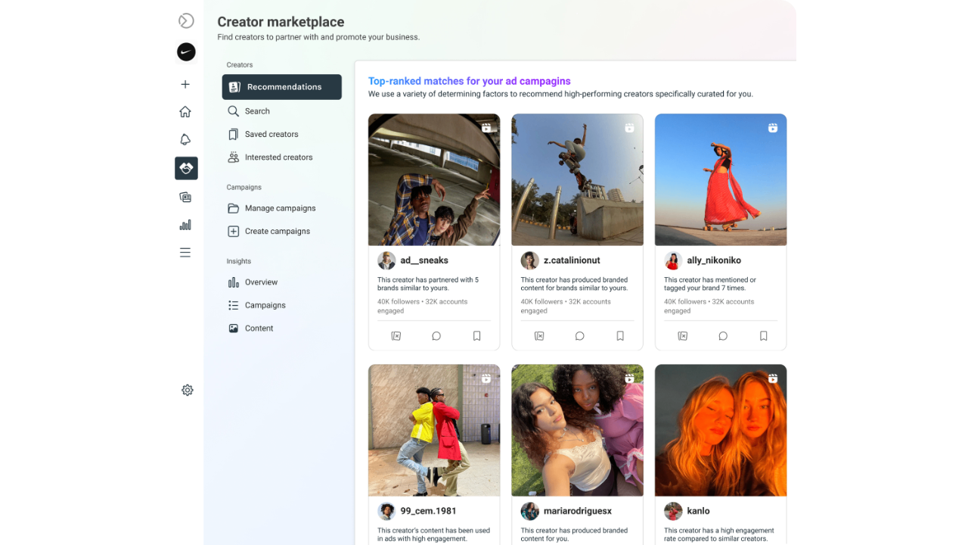Click the reels badge on mariarodriguesx thumbnail

[629, 378]
